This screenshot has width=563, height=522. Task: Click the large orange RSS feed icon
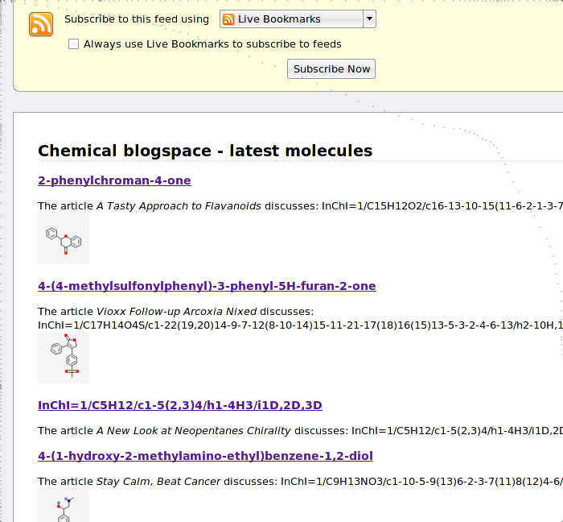pyautogui.click(x=41, y=25)
